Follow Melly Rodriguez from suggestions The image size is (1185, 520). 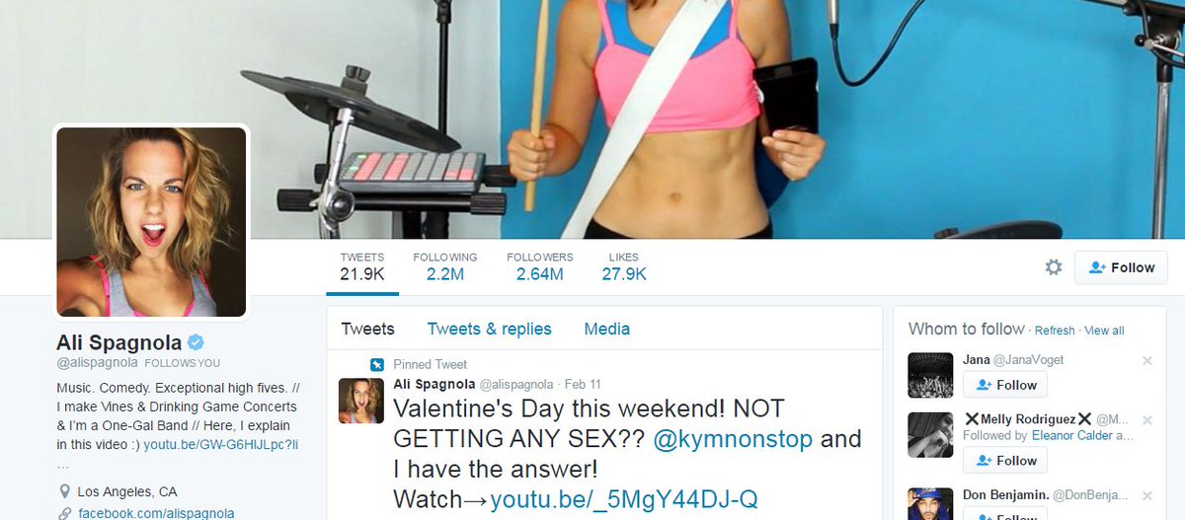pyautogui.click(x=1005, y=460)
